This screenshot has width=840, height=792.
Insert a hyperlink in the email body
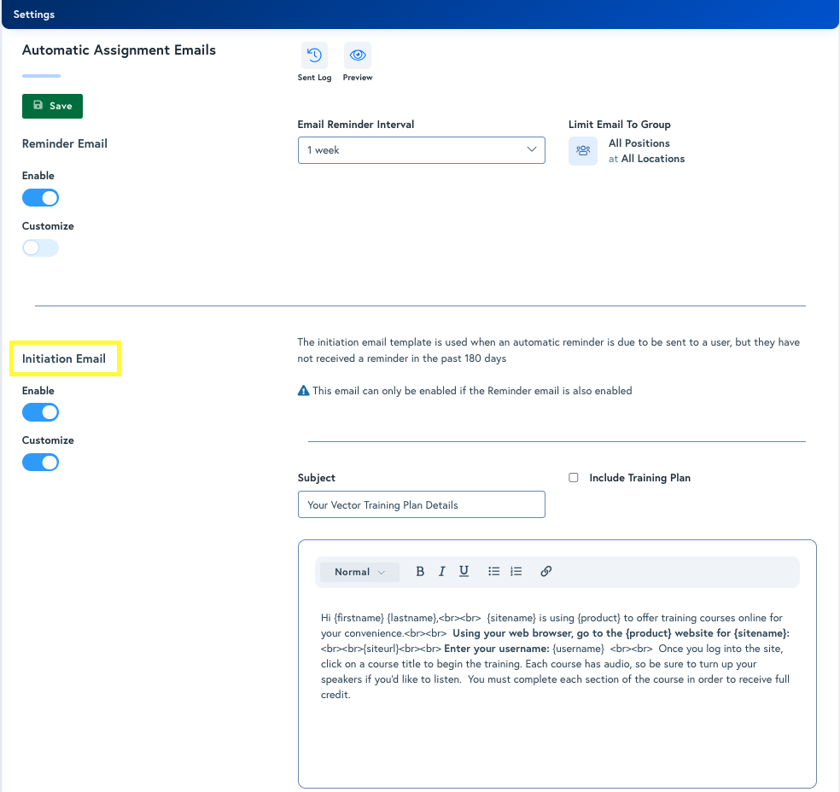545,571
